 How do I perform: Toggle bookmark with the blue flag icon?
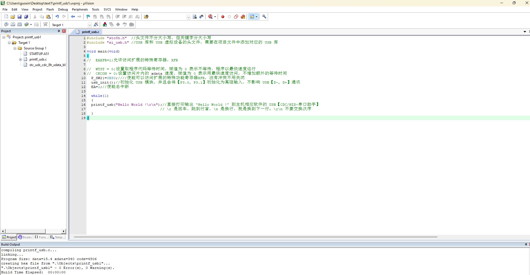(88, 17)
